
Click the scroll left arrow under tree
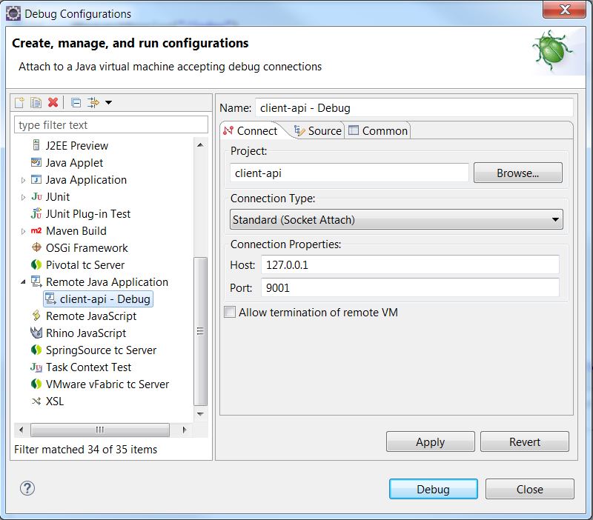(21, 430)
